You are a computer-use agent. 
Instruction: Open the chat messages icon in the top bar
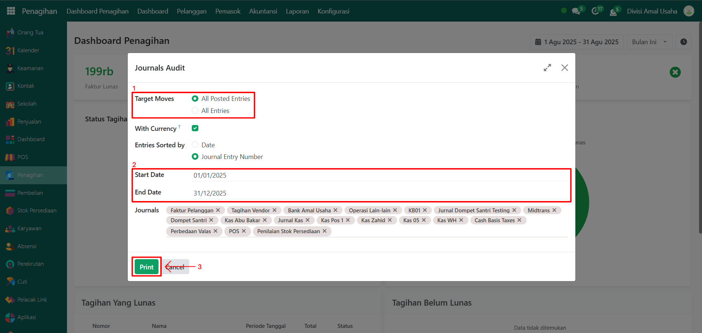[576, 11]
